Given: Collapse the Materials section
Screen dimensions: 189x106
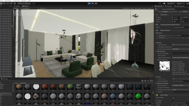Looking at the screenshot, I should pyautogui.click(x=155, y=33).
